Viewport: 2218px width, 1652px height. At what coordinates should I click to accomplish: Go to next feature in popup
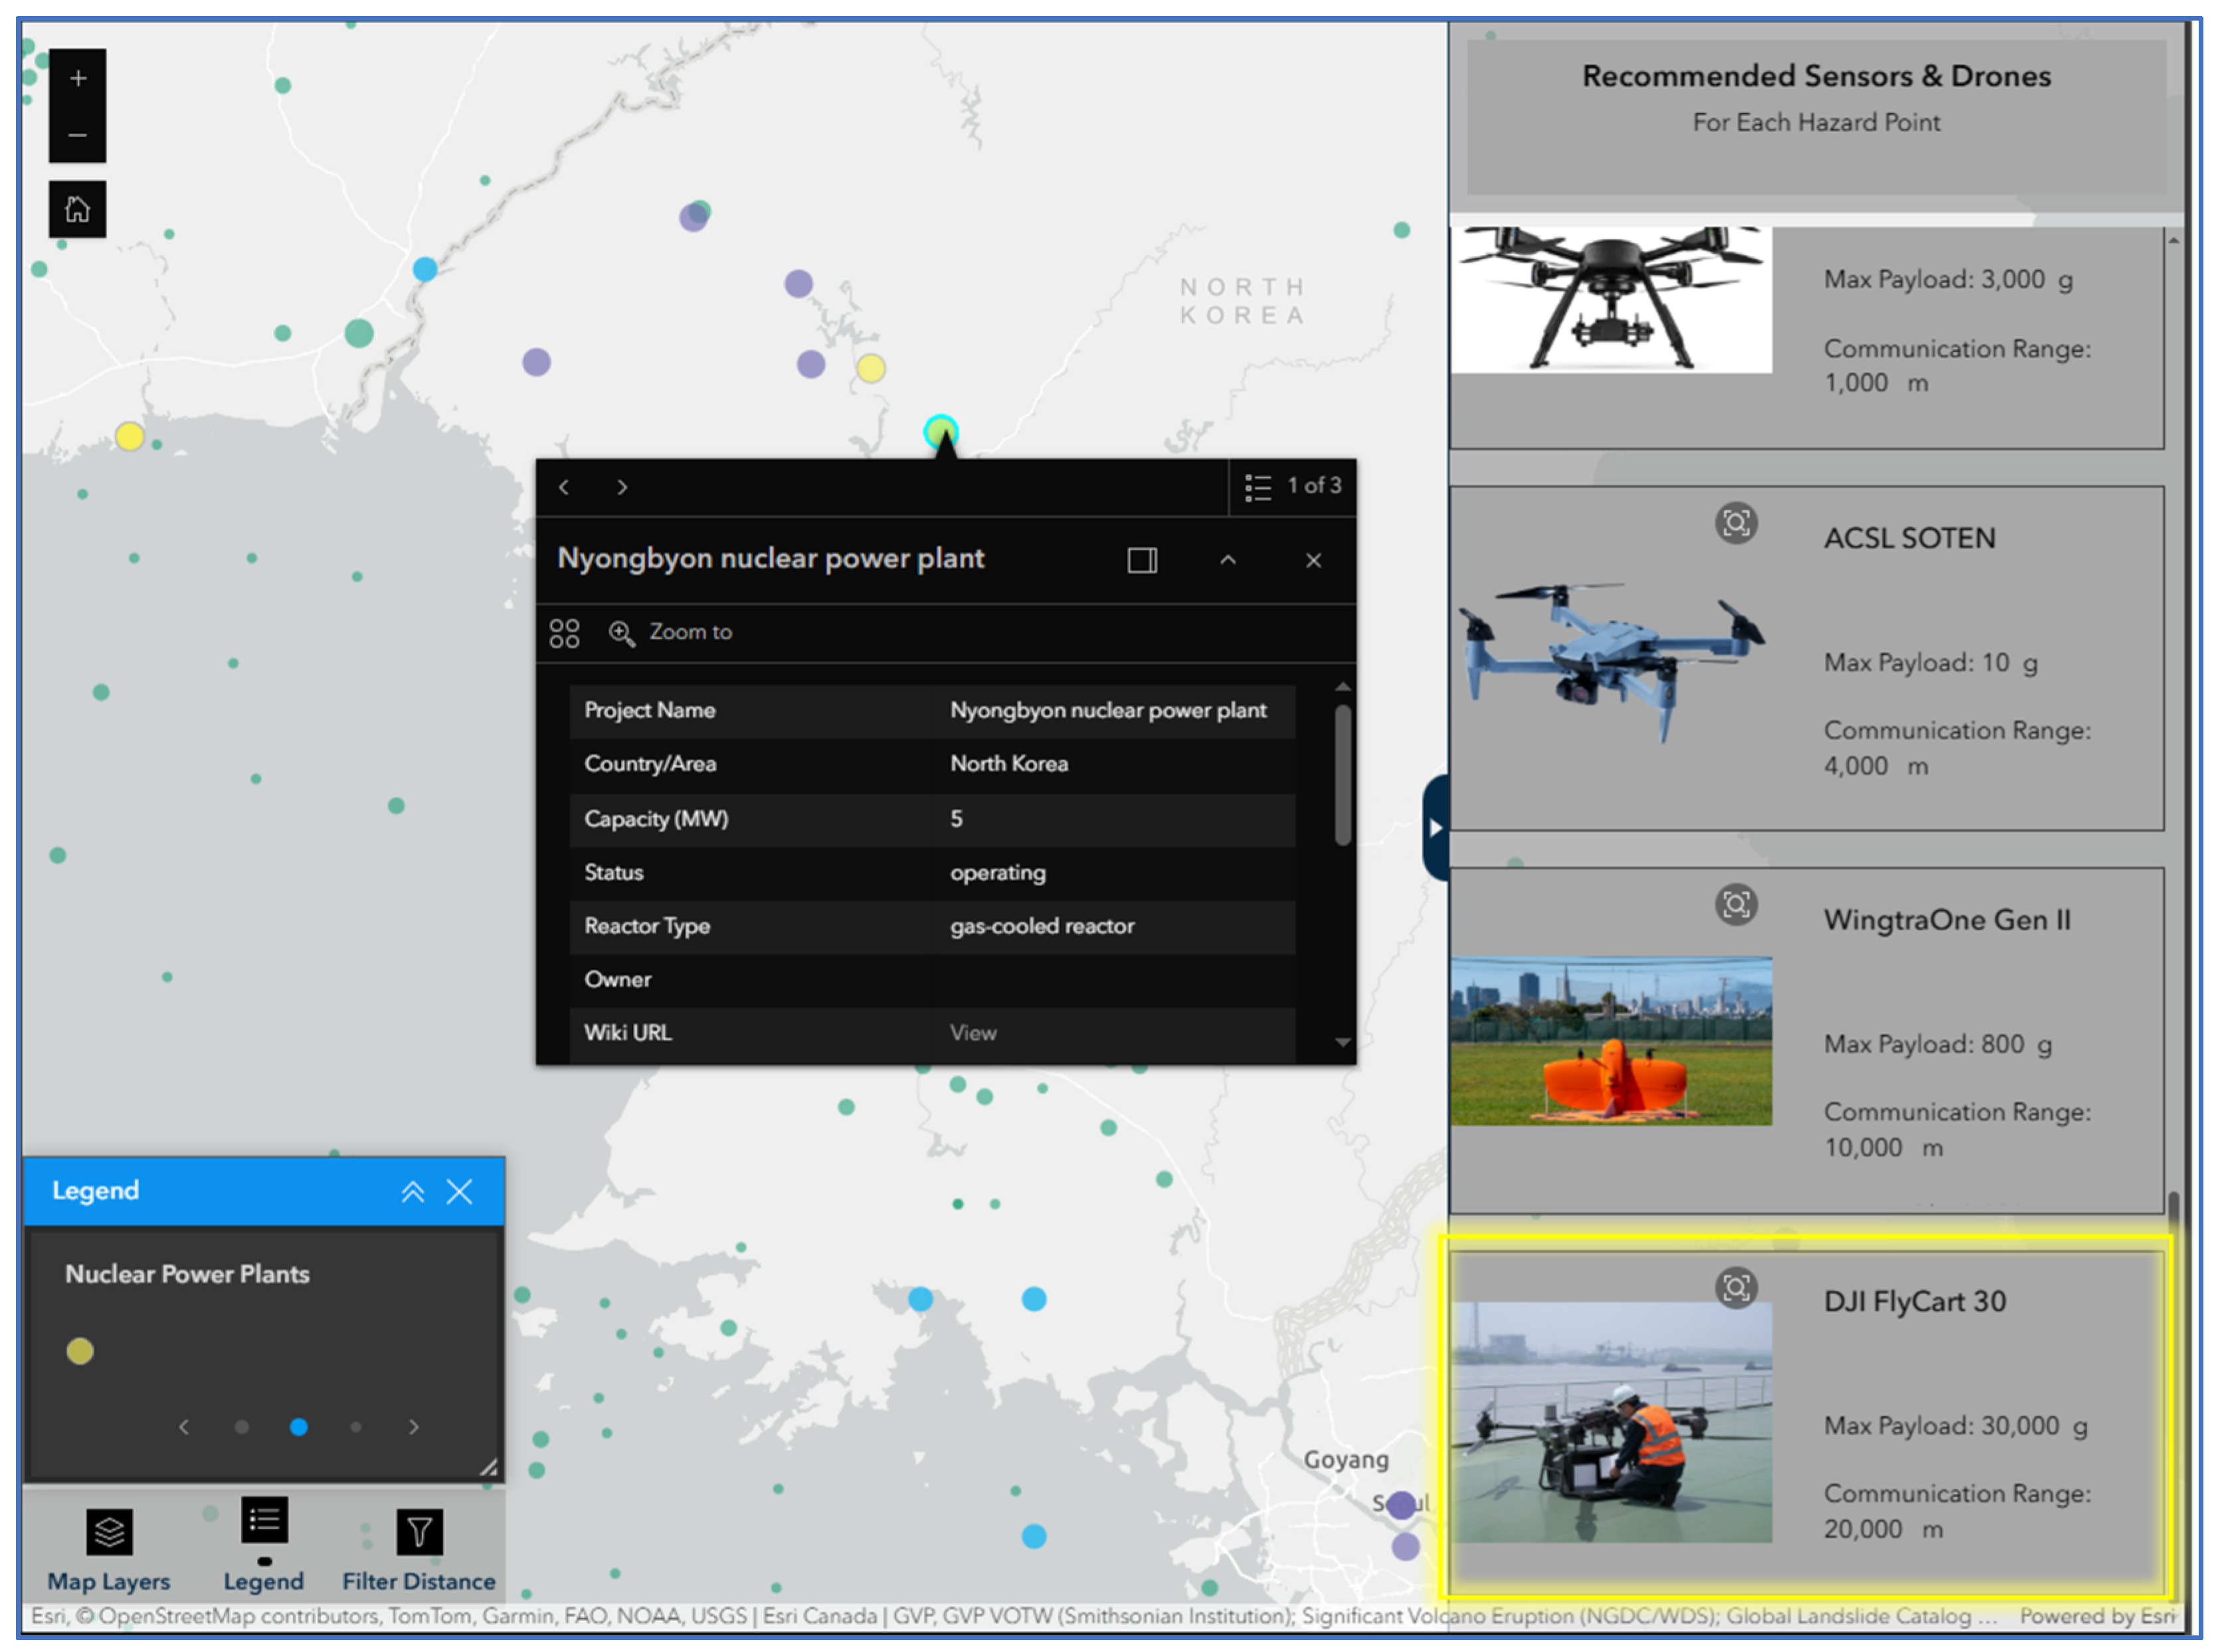coord(622,487)
